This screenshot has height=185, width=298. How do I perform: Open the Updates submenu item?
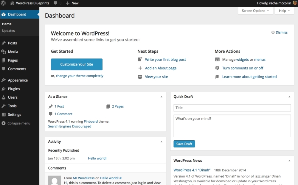click(x=8, y=31)
